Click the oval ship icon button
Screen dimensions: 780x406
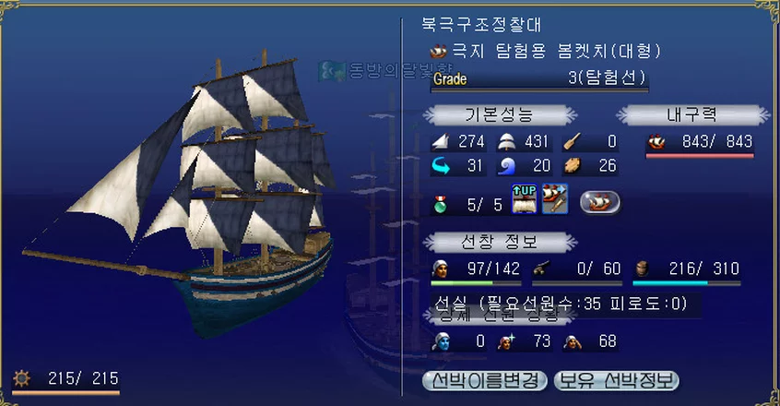600,202
